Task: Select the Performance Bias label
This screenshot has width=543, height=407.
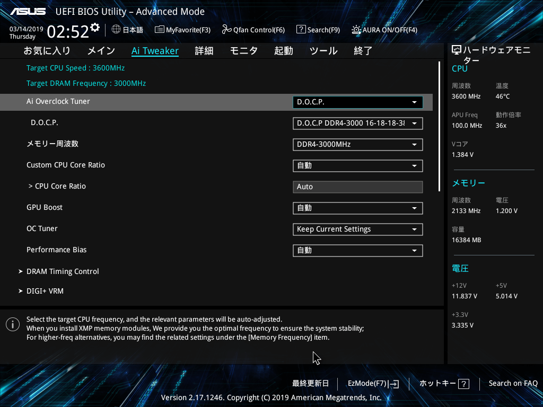Action: [x=56, y=250]
